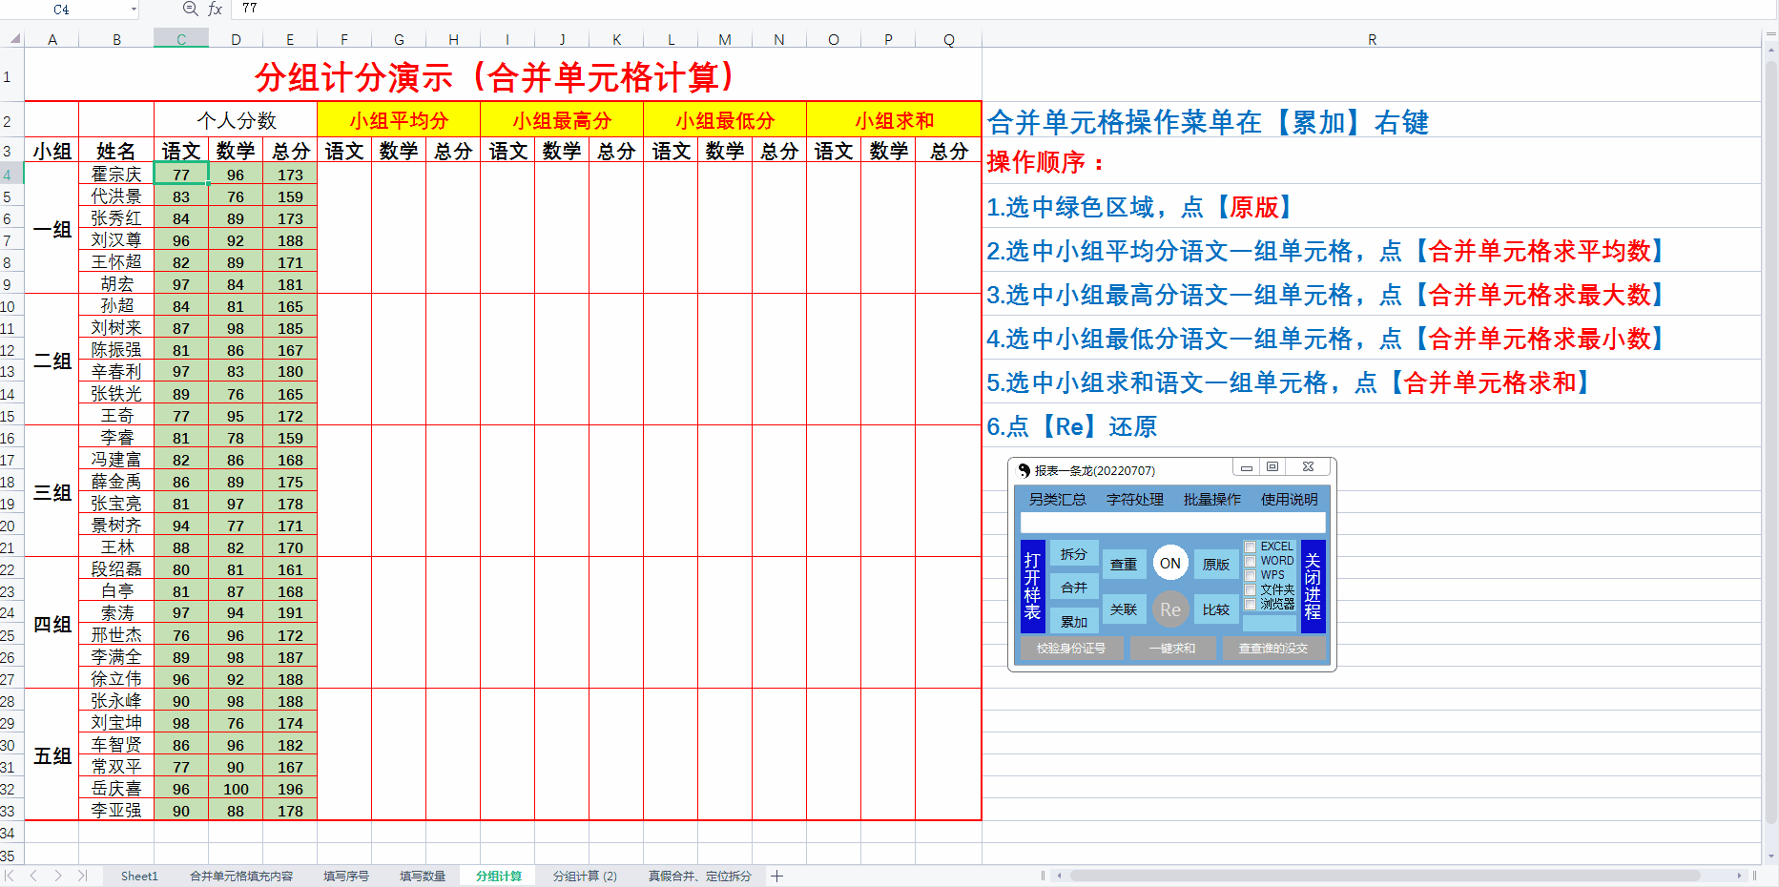Image resolution: width=1779 pixels, height=887 pixels.
Task: Click the horizontal scrollbar left arrow
Action: 1059,876
